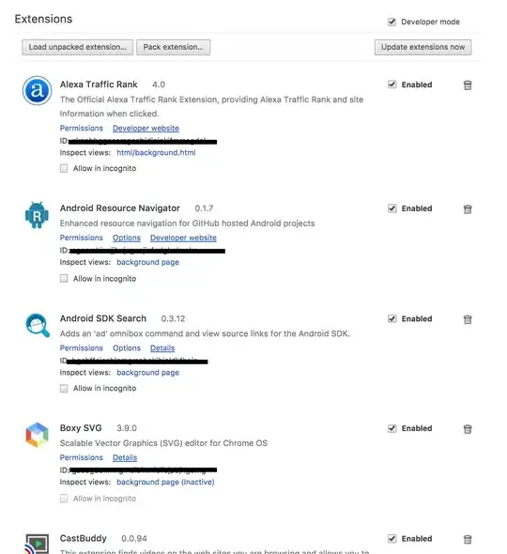The width and height of the screenshot is (507, 554).
Task: Inspect the html/background.html view
Action: click(x=156, y=153)
